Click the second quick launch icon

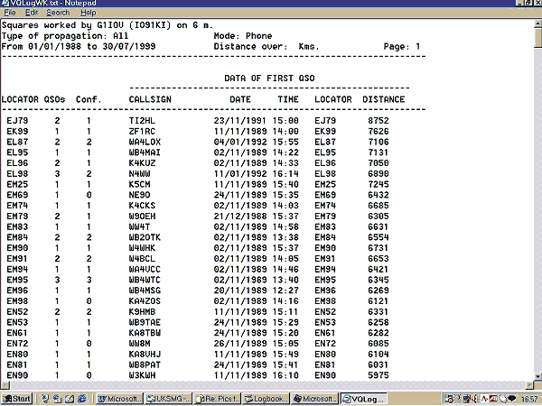pos(57,399)
